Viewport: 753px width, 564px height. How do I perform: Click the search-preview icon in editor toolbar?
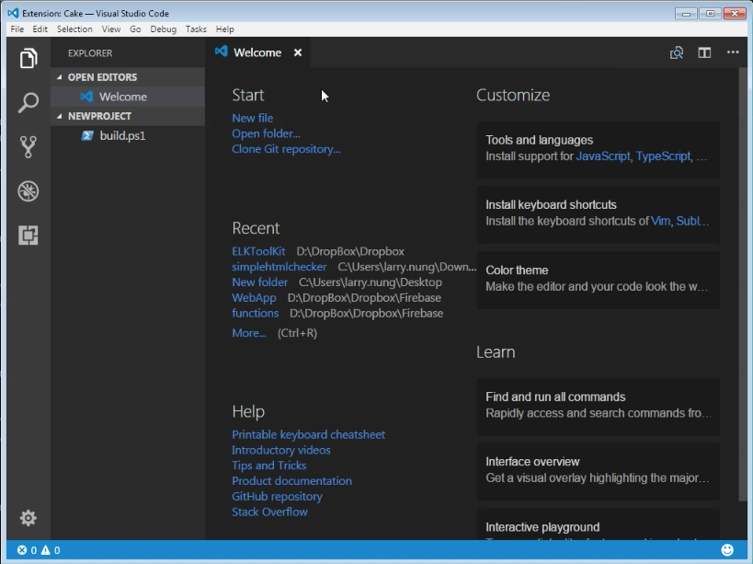point(677,52)
